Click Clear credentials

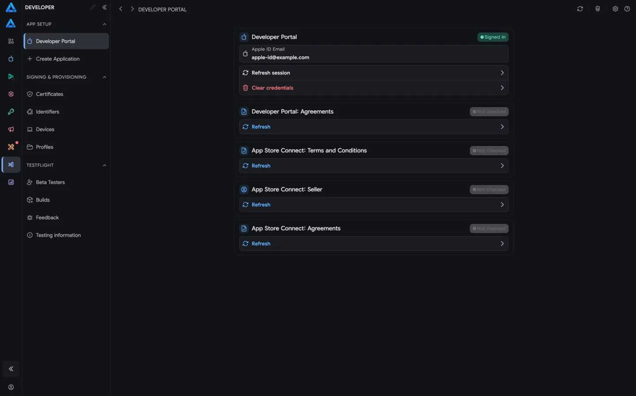[374, 88]
